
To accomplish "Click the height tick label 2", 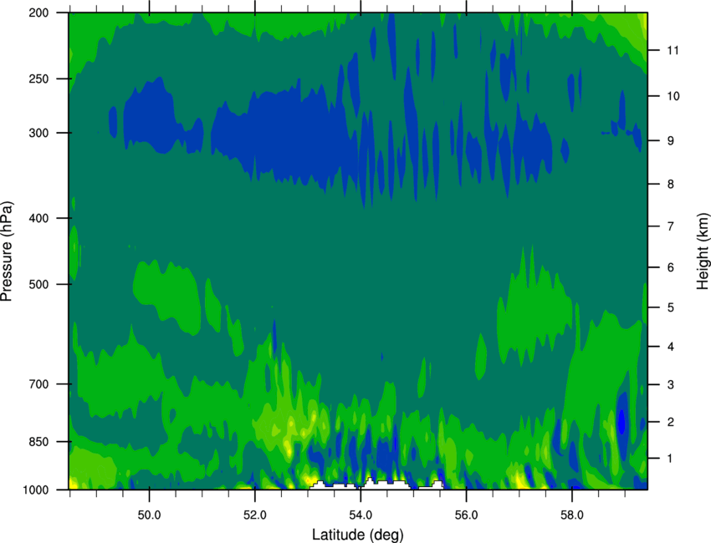I will coord(671,422).
